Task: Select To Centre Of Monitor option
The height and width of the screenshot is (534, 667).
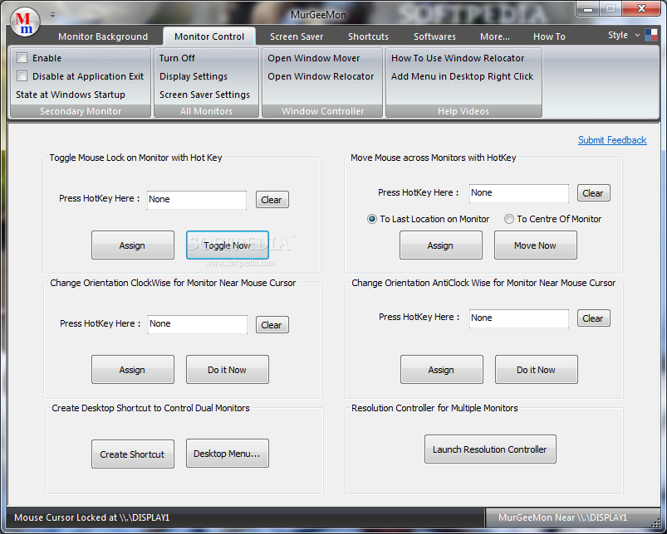Action: click(553, 219)
